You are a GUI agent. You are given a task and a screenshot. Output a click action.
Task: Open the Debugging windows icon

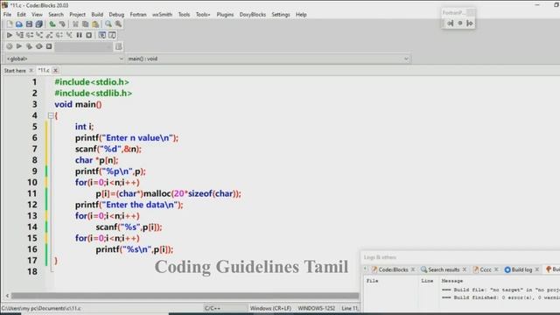102,35
